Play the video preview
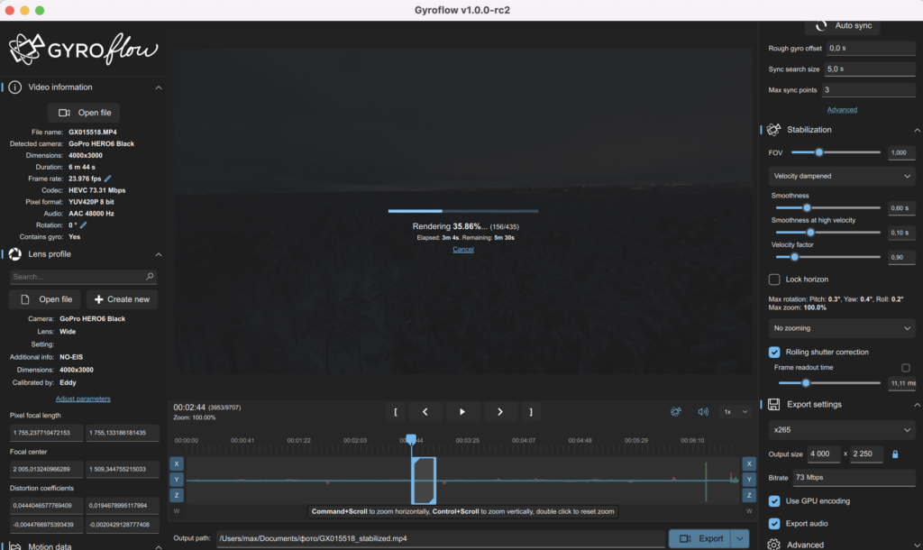The height and width of the screenshot is (550, 923). click(x=462, y=412)
